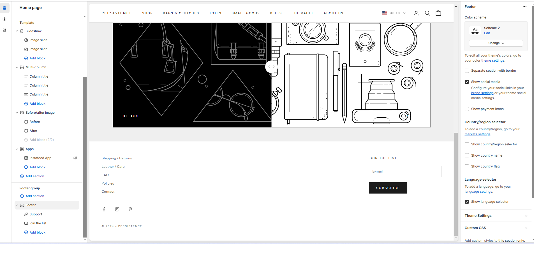
Task: Enable Show country flag checkbox
Action: 467,166
